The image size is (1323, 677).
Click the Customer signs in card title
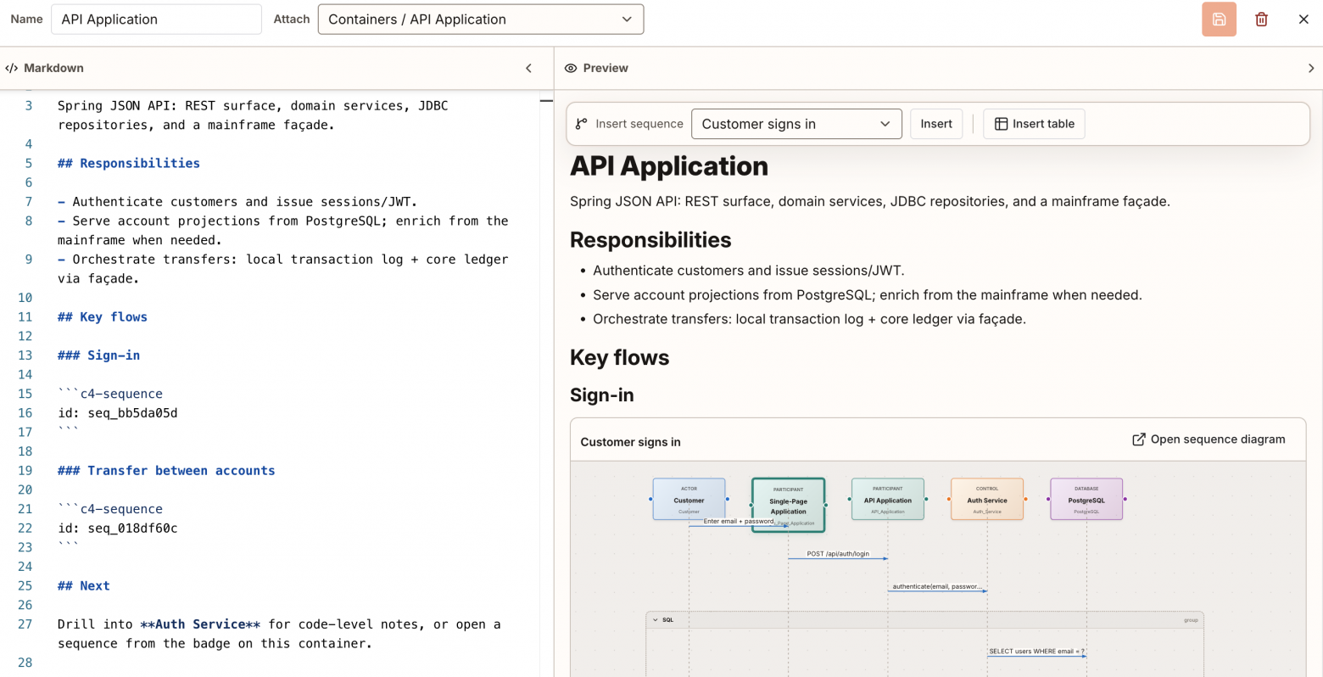(630, 442)
